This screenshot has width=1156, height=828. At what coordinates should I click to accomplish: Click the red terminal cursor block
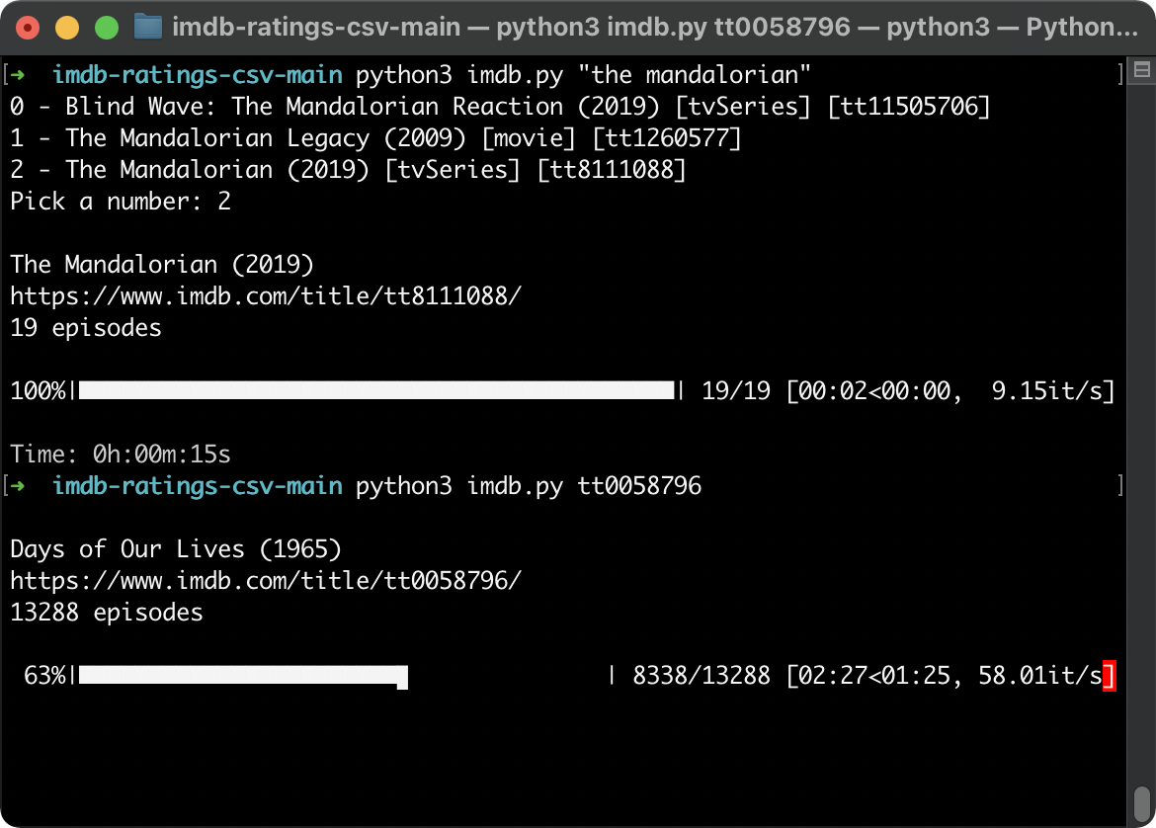[x=1109, y=676]
